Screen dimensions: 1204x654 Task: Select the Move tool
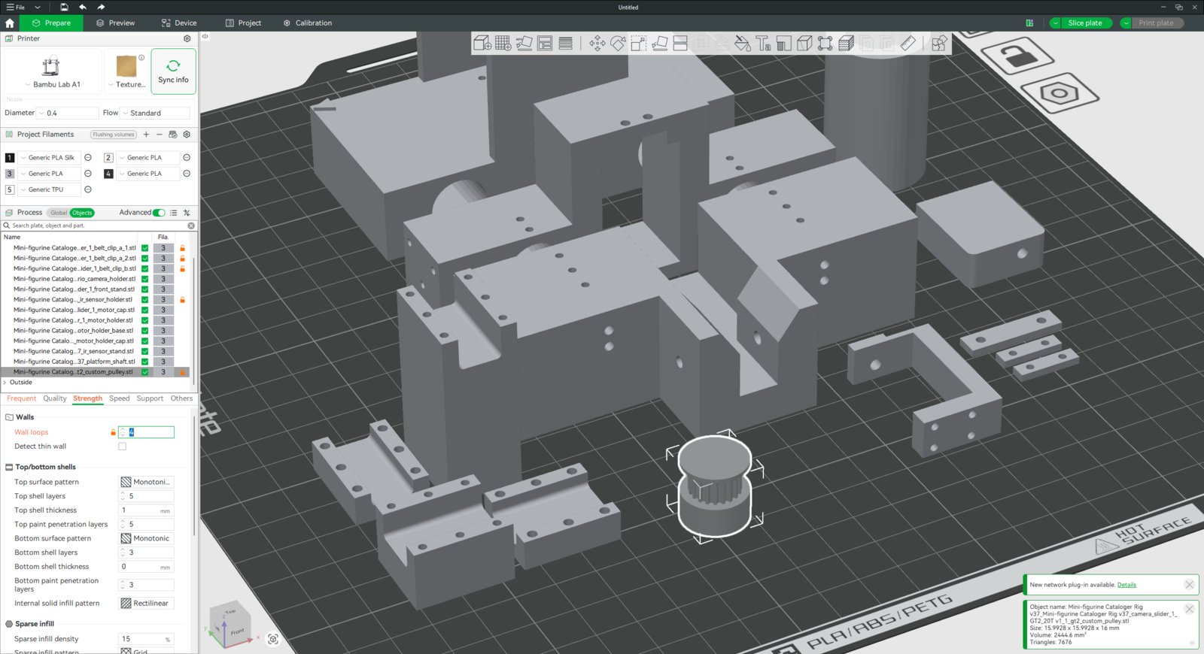tap(597, 44)
